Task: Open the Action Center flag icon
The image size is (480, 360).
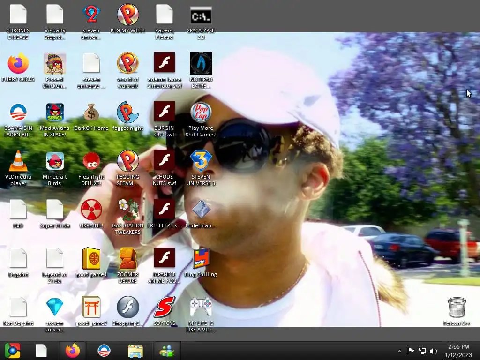Action: click(411, 351)
